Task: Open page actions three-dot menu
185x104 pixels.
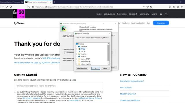Action: click(144, 7)
